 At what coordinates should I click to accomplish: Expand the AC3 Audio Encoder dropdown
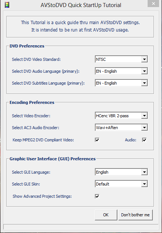121,128
